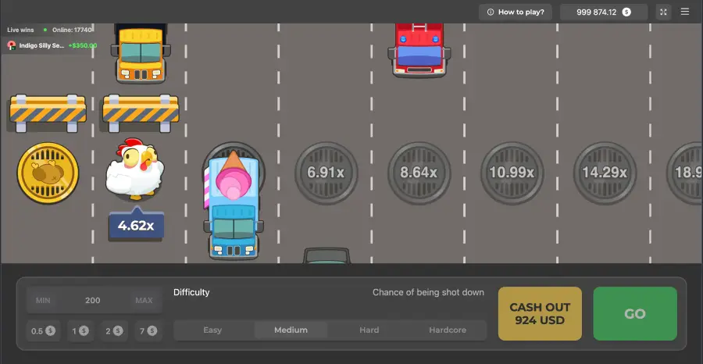Image resolution: width=703 pixels, height=364 pixels.
Task: Click the 6.91x manhole multiplier
Action: (x=327, y=173)
